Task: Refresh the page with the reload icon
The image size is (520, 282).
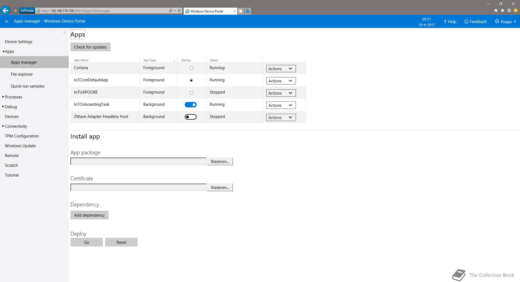Action: click(x=179, y=11)
